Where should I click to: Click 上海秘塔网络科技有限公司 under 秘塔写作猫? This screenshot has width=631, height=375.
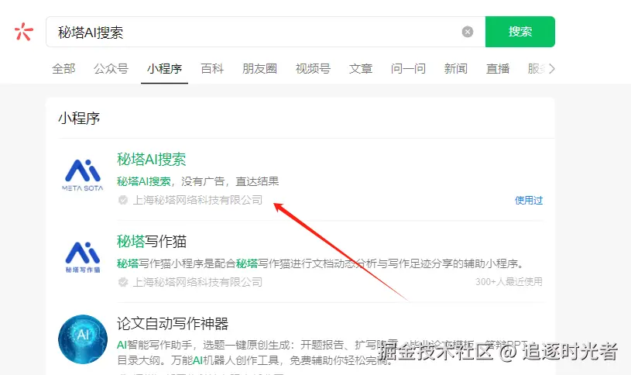[x=197, y=282]
